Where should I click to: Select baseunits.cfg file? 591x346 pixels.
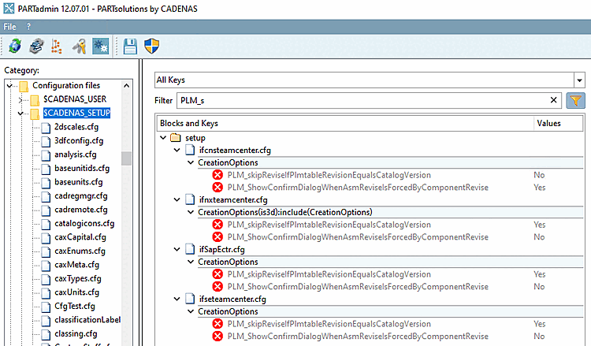78,182
